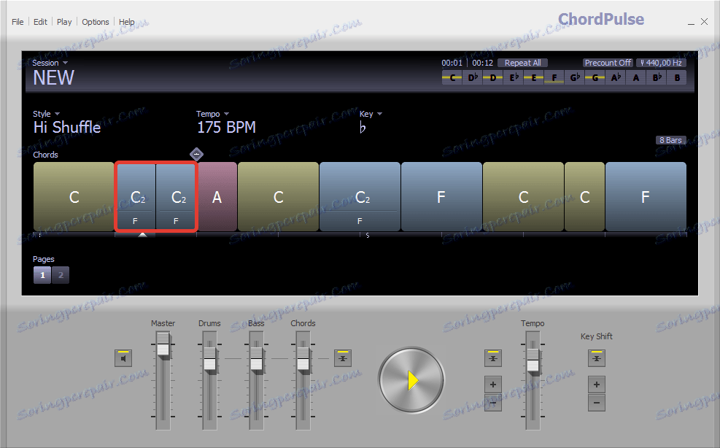The height and width of the screenshot is (448, 720).
Task: Select key B♭ in the key strip
Action: coord(657,77)
